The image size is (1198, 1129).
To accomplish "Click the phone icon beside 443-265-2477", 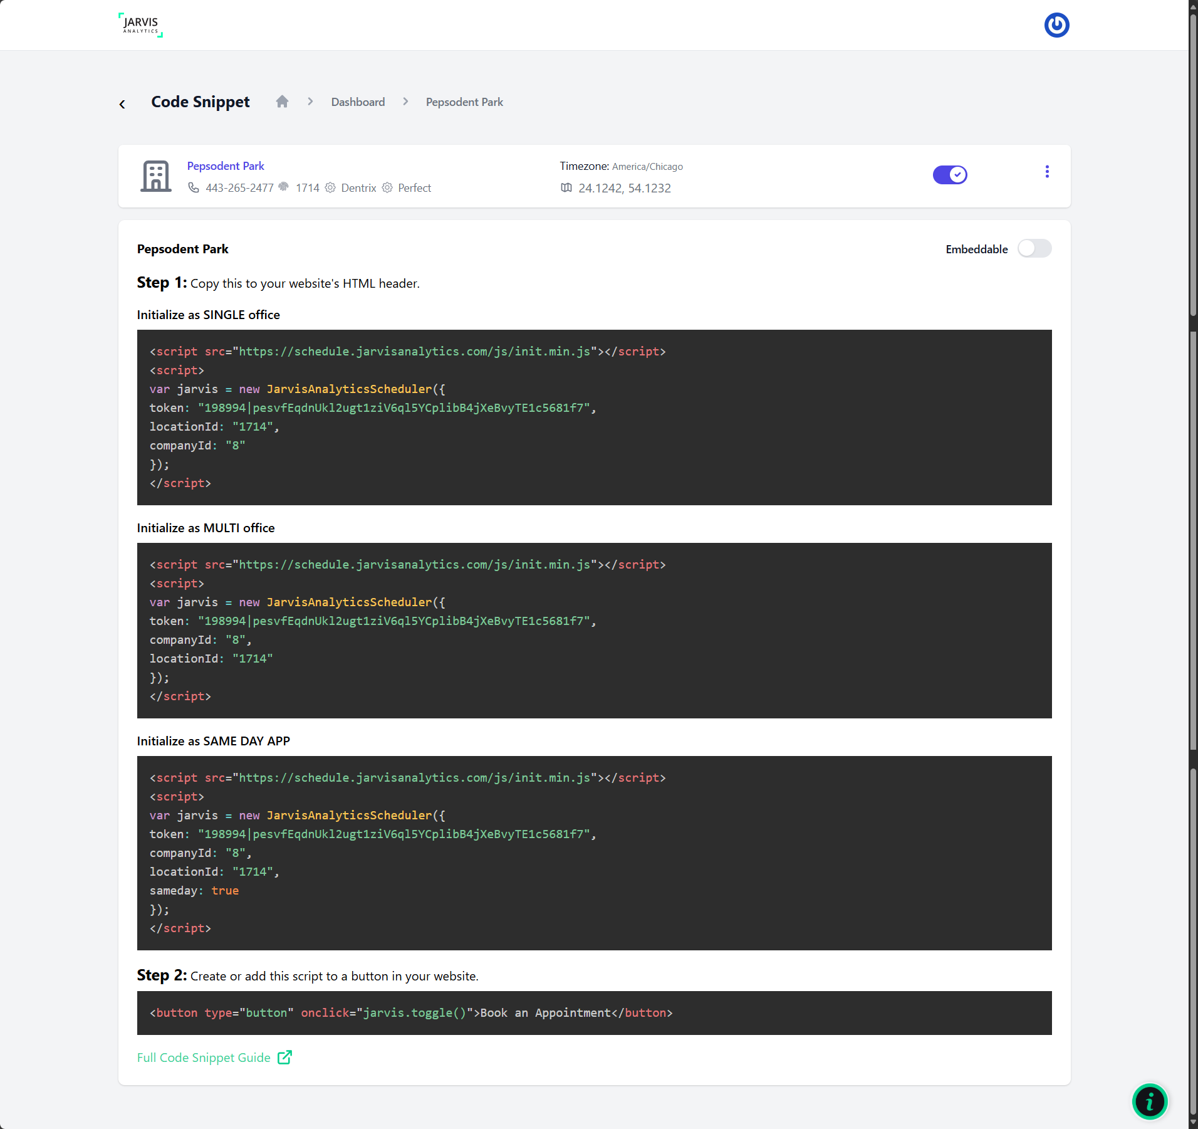I will click(x=194, y=187).
